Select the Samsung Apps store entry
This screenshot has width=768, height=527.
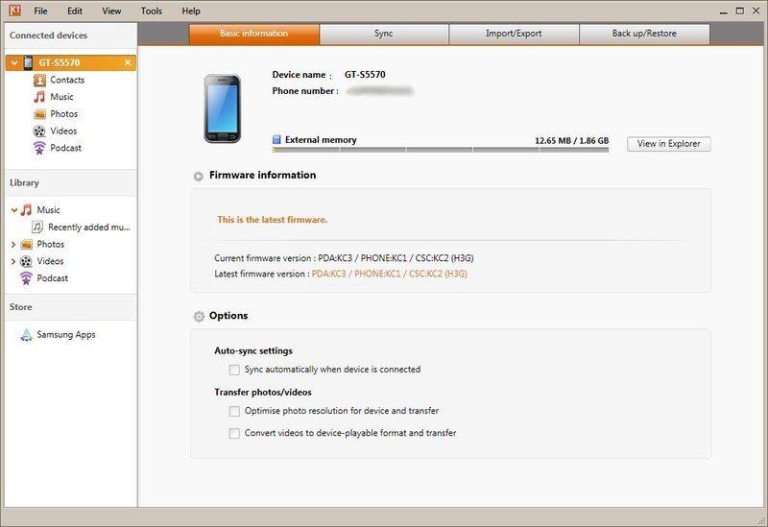pos(66,335)
